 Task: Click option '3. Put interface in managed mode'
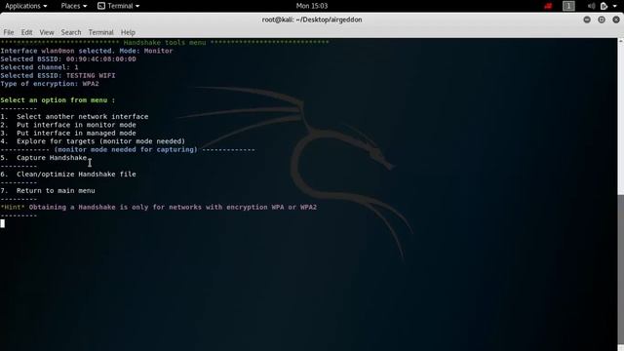(x=68, y=133)
